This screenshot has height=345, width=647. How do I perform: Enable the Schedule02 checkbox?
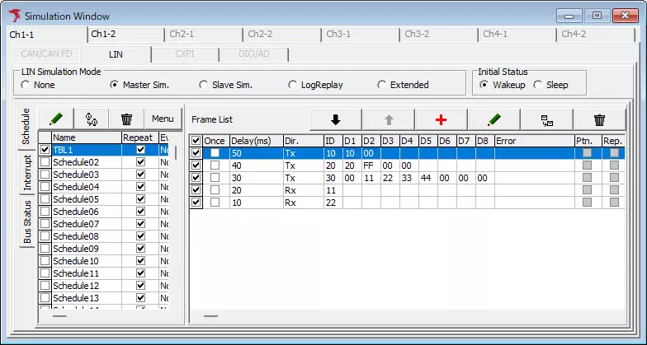coord(45,162)
